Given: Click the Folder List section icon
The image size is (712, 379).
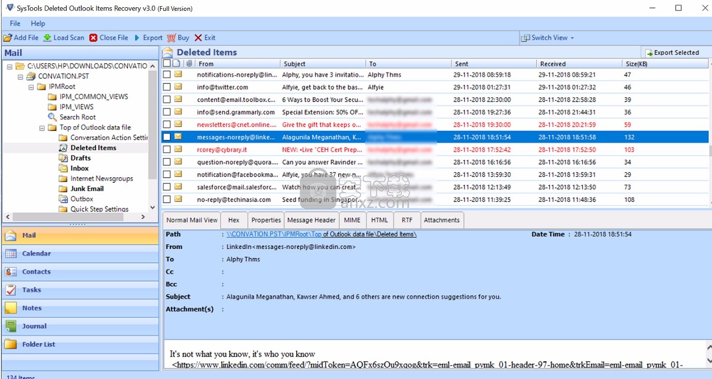Looking at the screenshot, I should pyautogui.click(x=11, y=344).
